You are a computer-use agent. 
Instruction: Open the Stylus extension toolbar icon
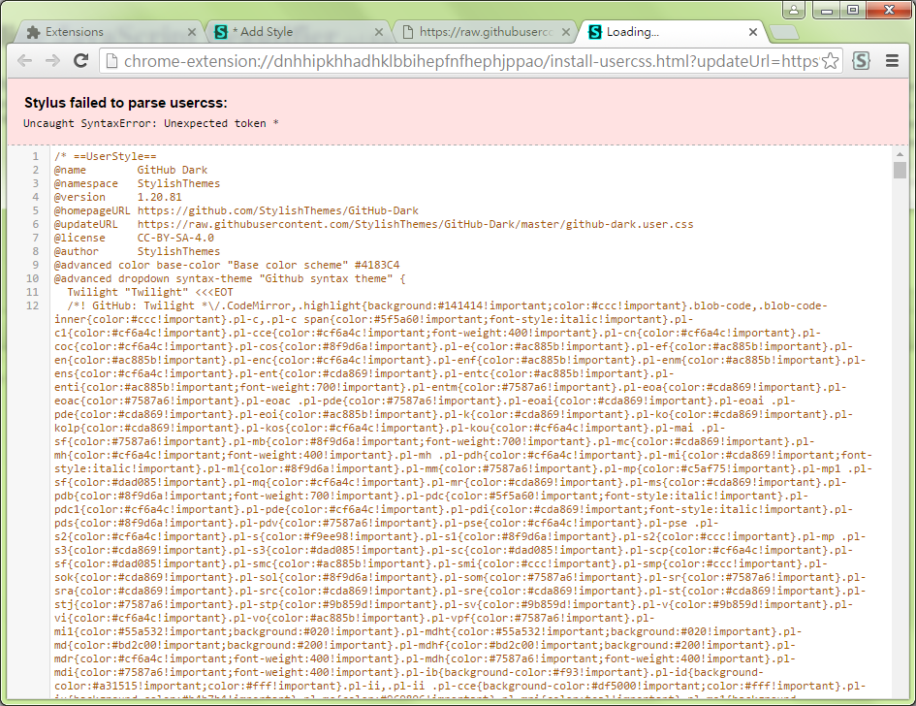(x=861, y=61)
